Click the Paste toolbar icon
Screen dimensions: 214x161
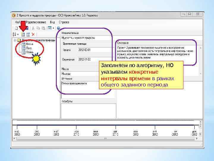coord(43,28)
